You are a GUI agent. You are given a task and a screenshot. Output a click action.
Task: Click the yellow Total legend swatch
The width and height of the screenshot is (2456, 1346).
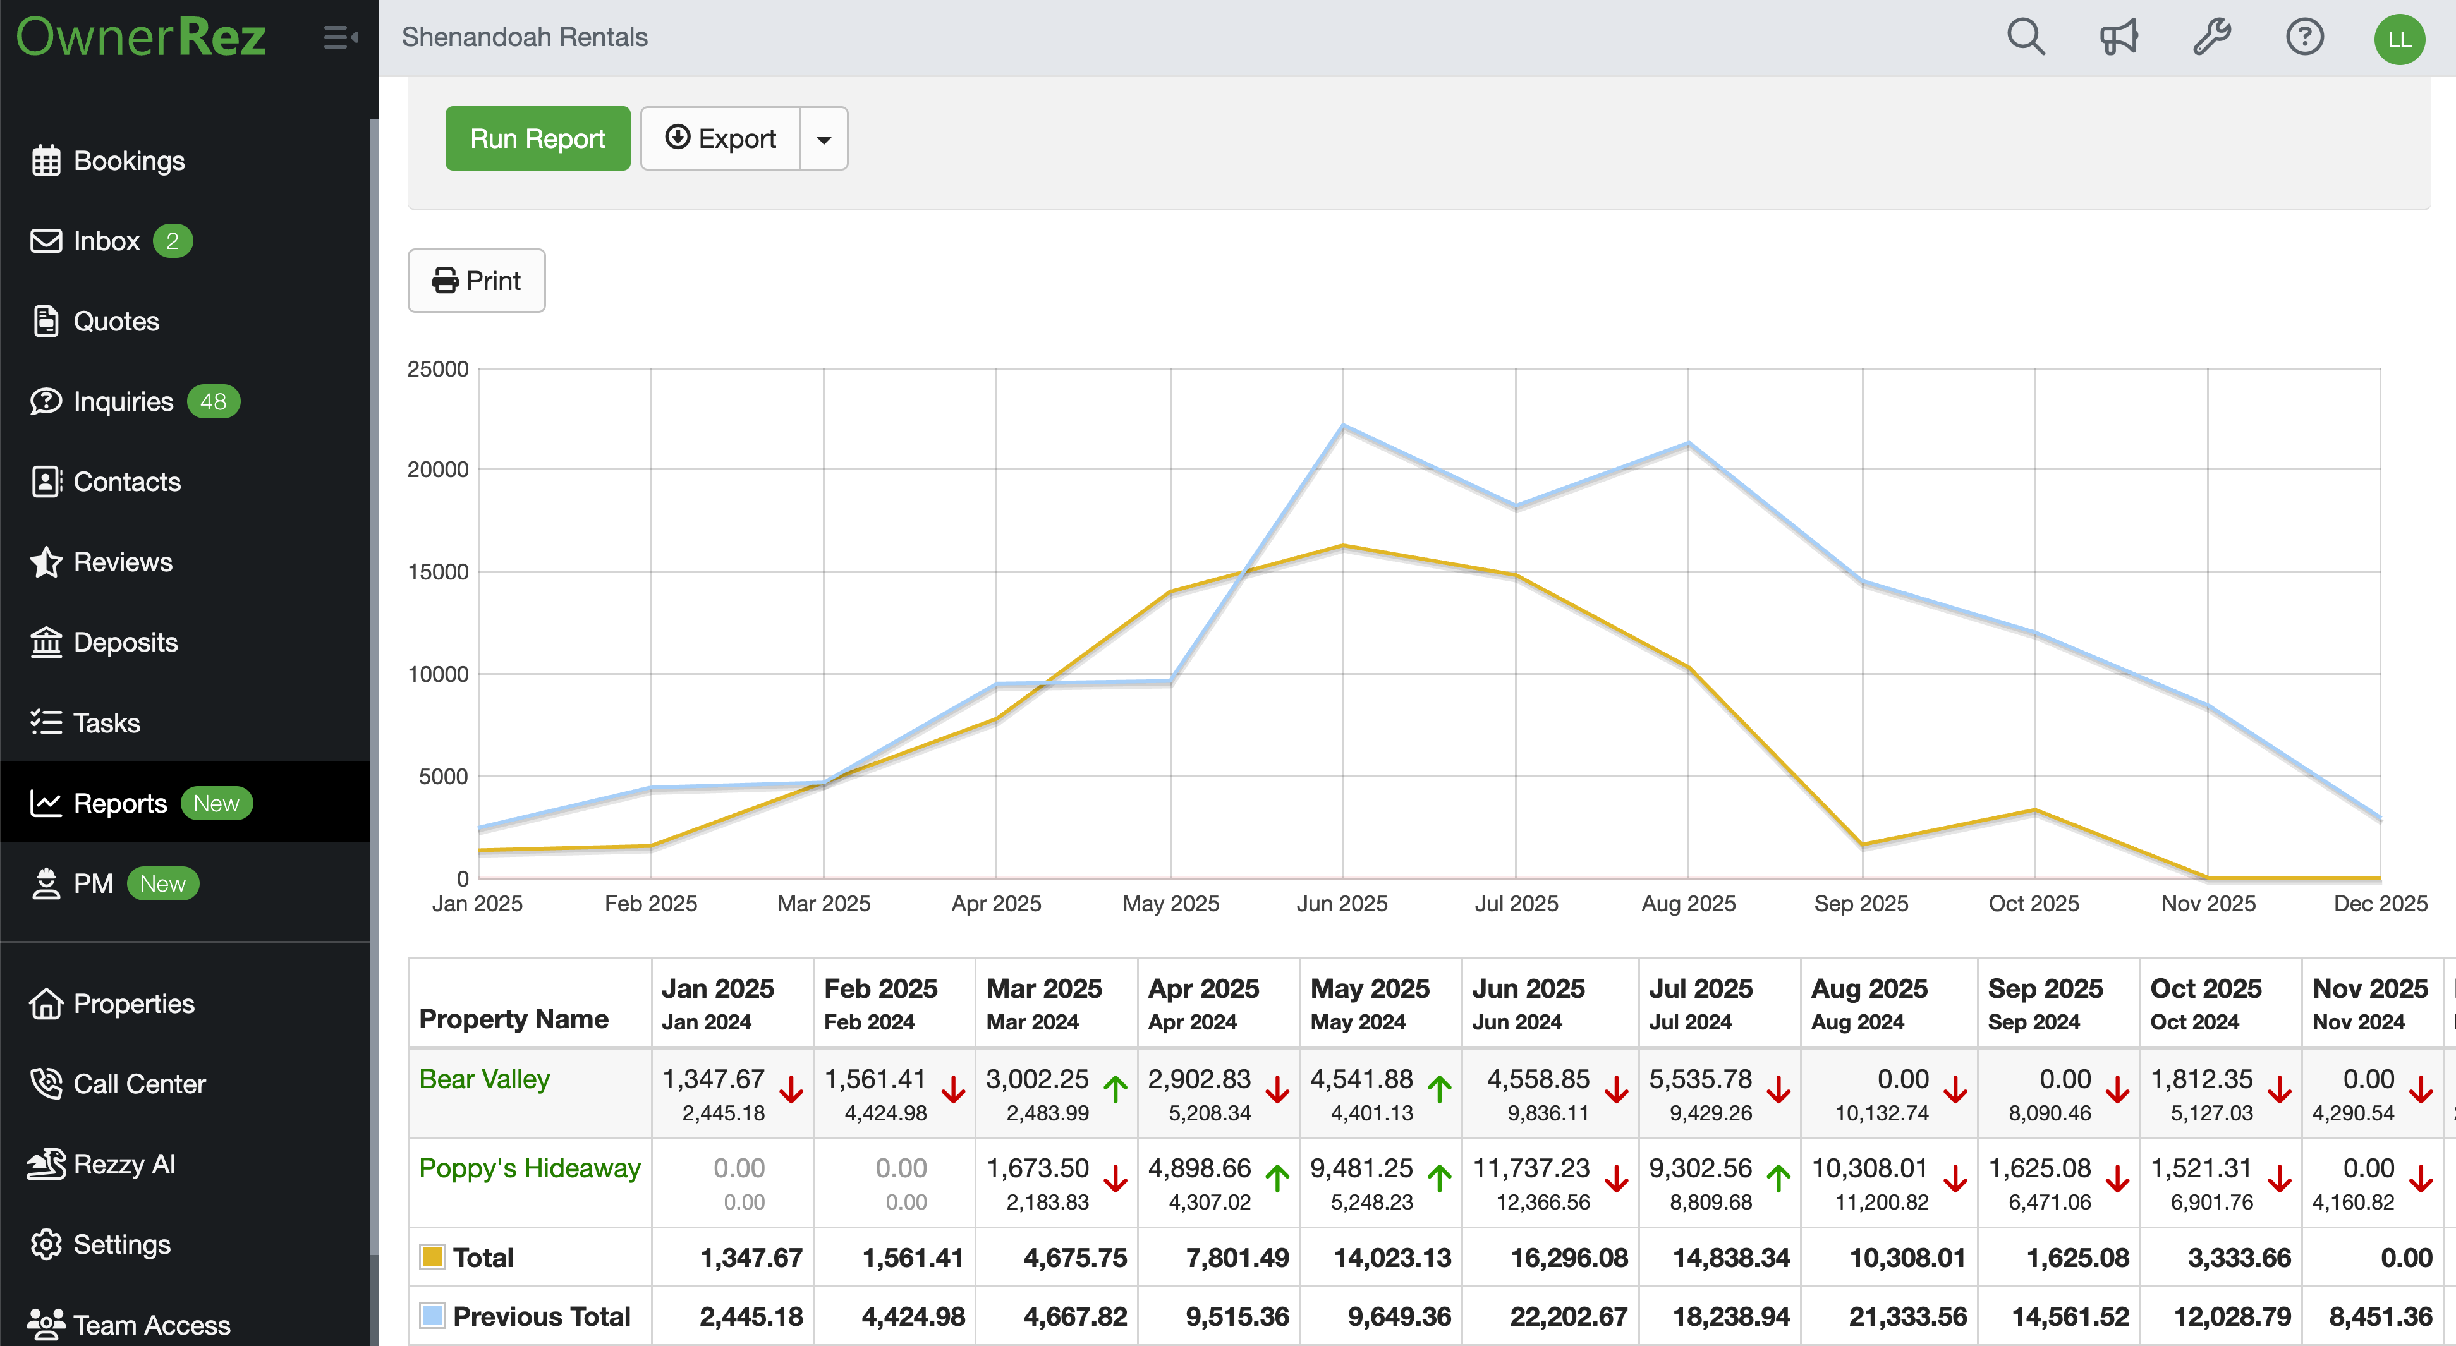pyautogui.click(x=432, y=1258)
